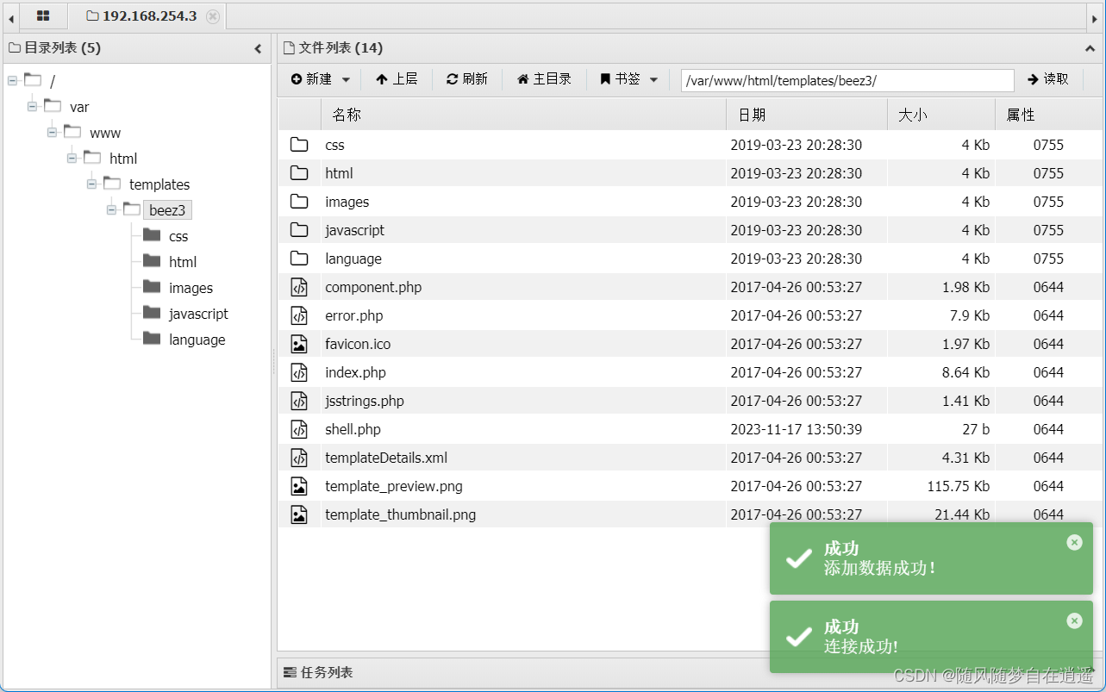Click the 2023-11-17 13:50:39 date cell
Viewport: 1106px width, 692px height.
tap(796, 429)
